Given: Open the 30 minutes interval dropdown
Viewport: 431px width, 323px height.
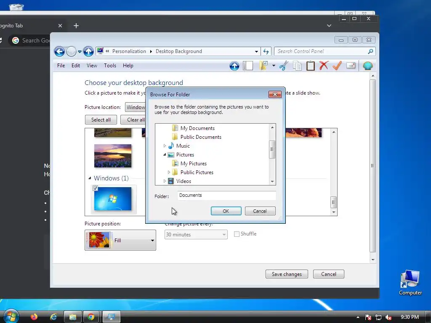Looking at the screenshot, I should (x=196, y=235).
